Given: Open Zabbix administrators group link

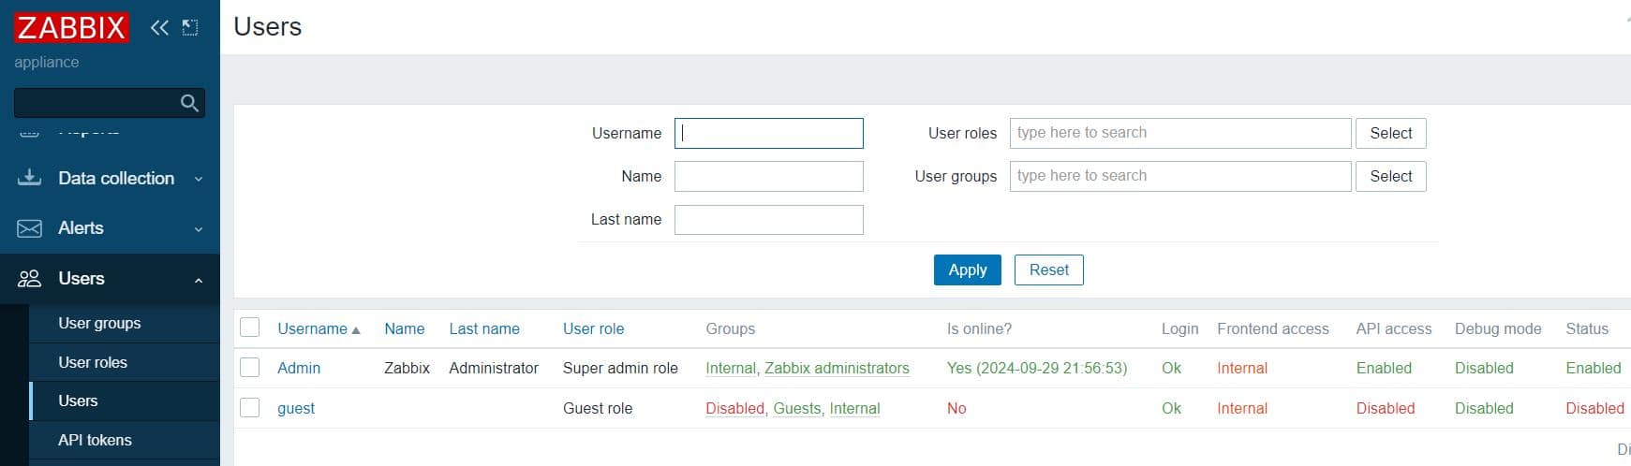Looking at the screenshot, I should click(x=837, y=368).
